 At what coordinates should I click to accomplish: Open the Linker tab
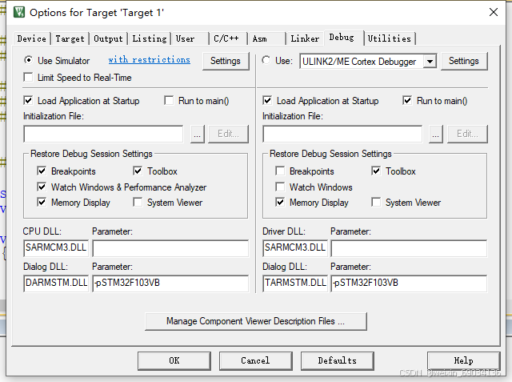point(305,38)
